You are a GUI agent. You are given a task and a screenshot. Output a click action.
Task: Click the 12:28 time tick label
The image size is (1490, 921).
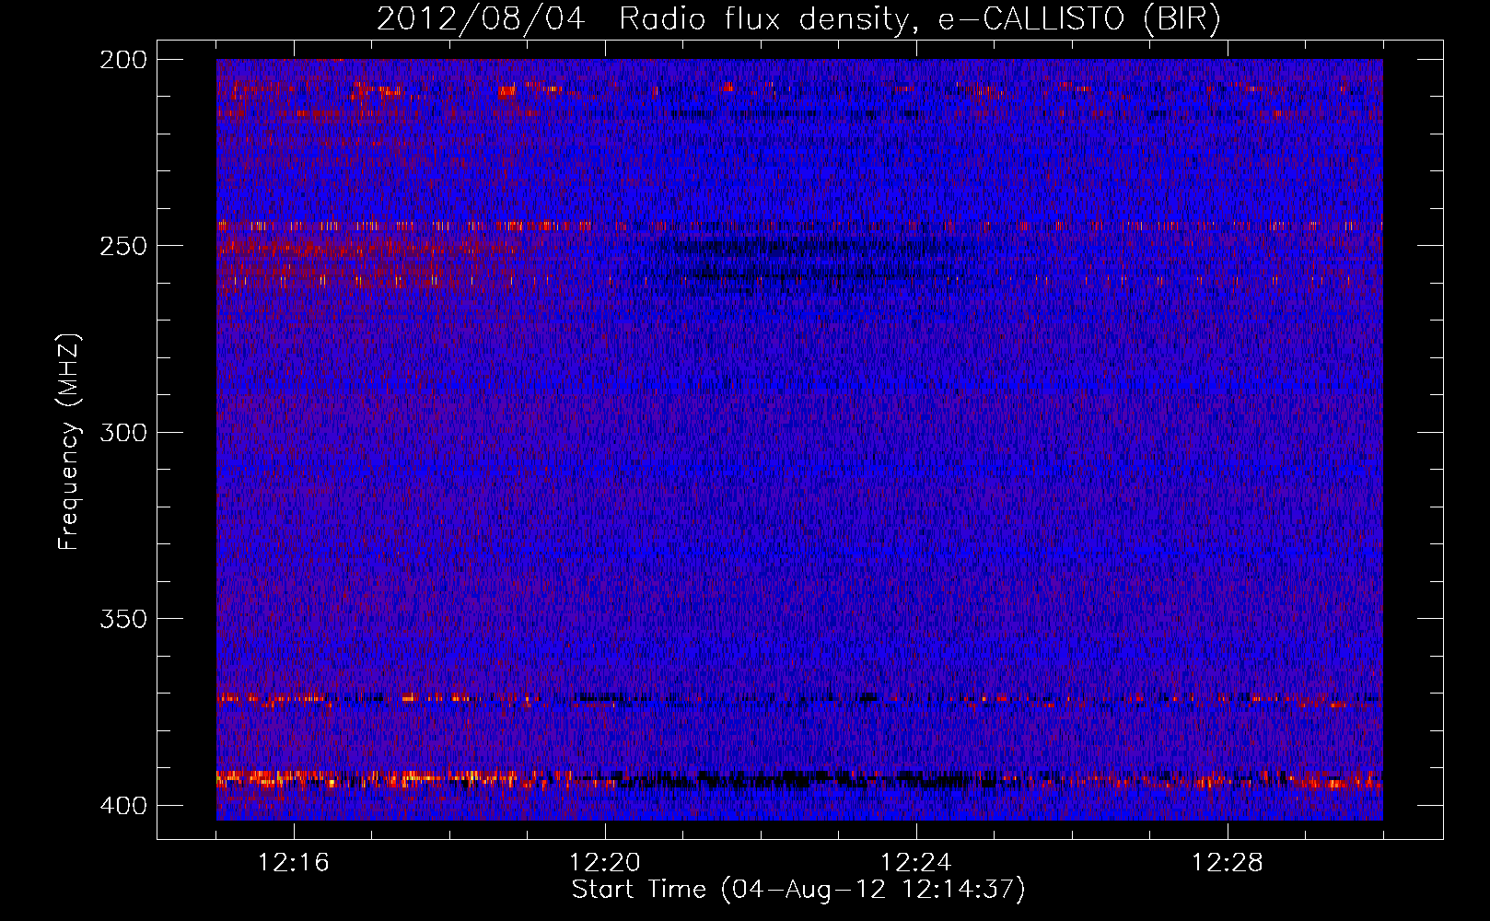[1228, 863]
